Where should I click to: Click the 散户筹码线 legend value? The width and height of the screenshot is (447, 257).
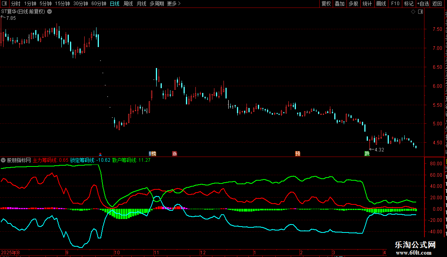point(131,160)
